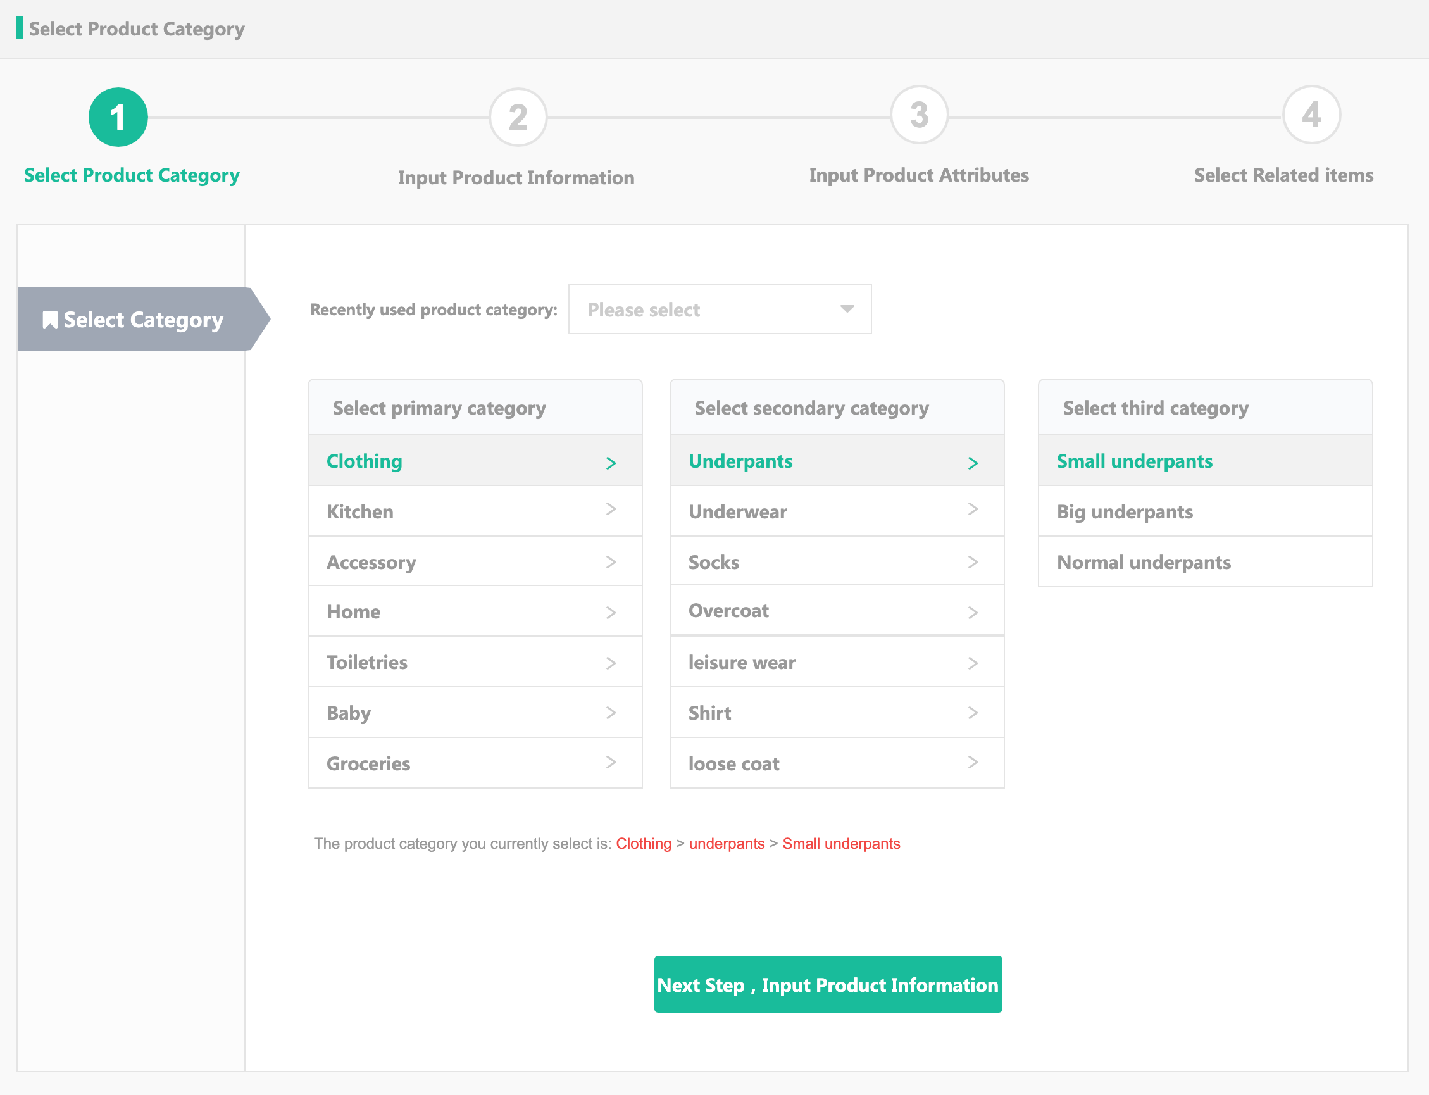This screenshot has height=1095, width=1429.
Task: Expand the Clothing primary category
Action: [x=475, y=461]
